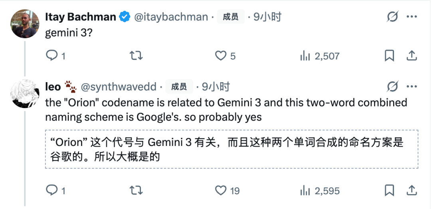Reply to leo's tweet
The image size is (431, 209).
(x=52, y=190)
